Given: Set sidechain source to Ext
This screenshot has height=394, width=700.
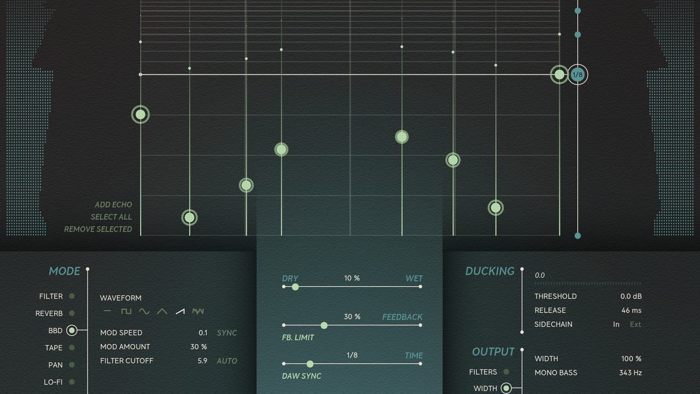Looking at the screenshot, I should click(635, 325).
